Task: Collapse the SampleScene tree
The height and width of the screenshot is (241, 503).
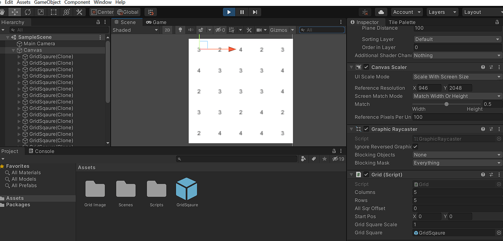Action: 7,37
